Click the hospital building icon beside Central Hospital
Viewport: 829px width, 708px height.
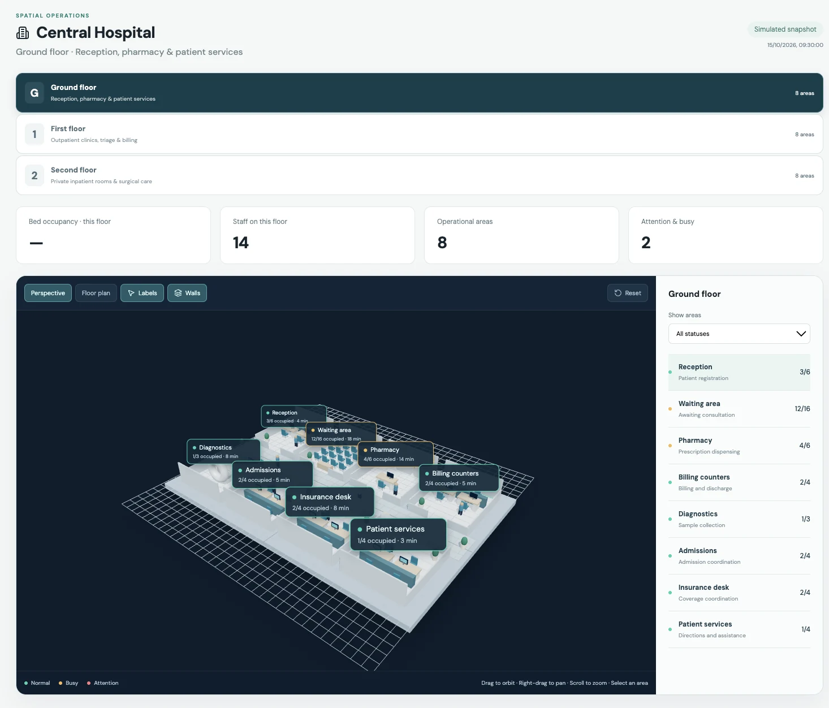23,33
